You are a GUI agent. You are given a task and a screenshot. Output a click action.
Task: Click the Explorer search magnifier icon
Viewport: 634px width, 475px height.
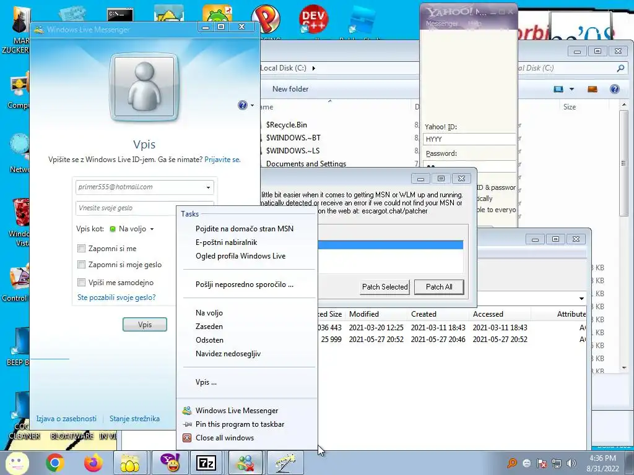pos(620,68)
